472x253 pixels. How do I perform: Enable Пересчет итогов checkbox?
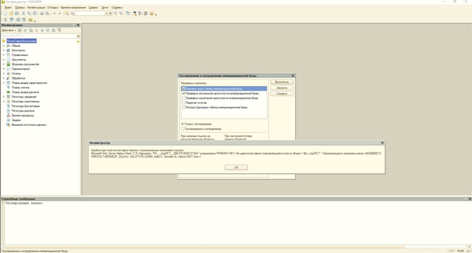(x=183, y=103)
